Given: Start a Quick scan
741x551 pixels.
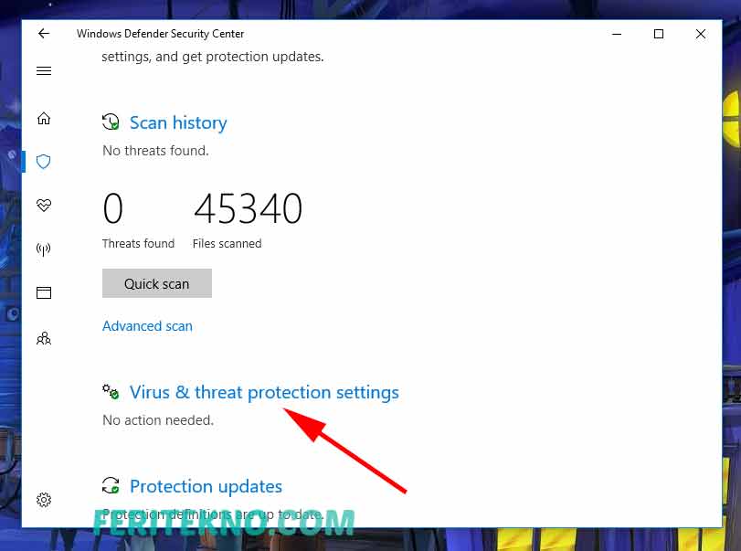Looking at the screenshot, I should click(157, 283).
